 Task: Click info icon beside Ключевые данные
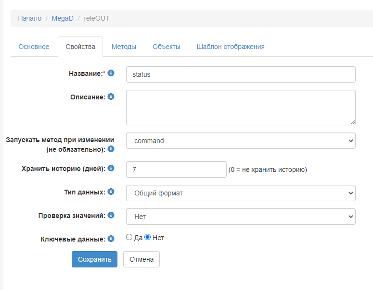tap(111, 238)
